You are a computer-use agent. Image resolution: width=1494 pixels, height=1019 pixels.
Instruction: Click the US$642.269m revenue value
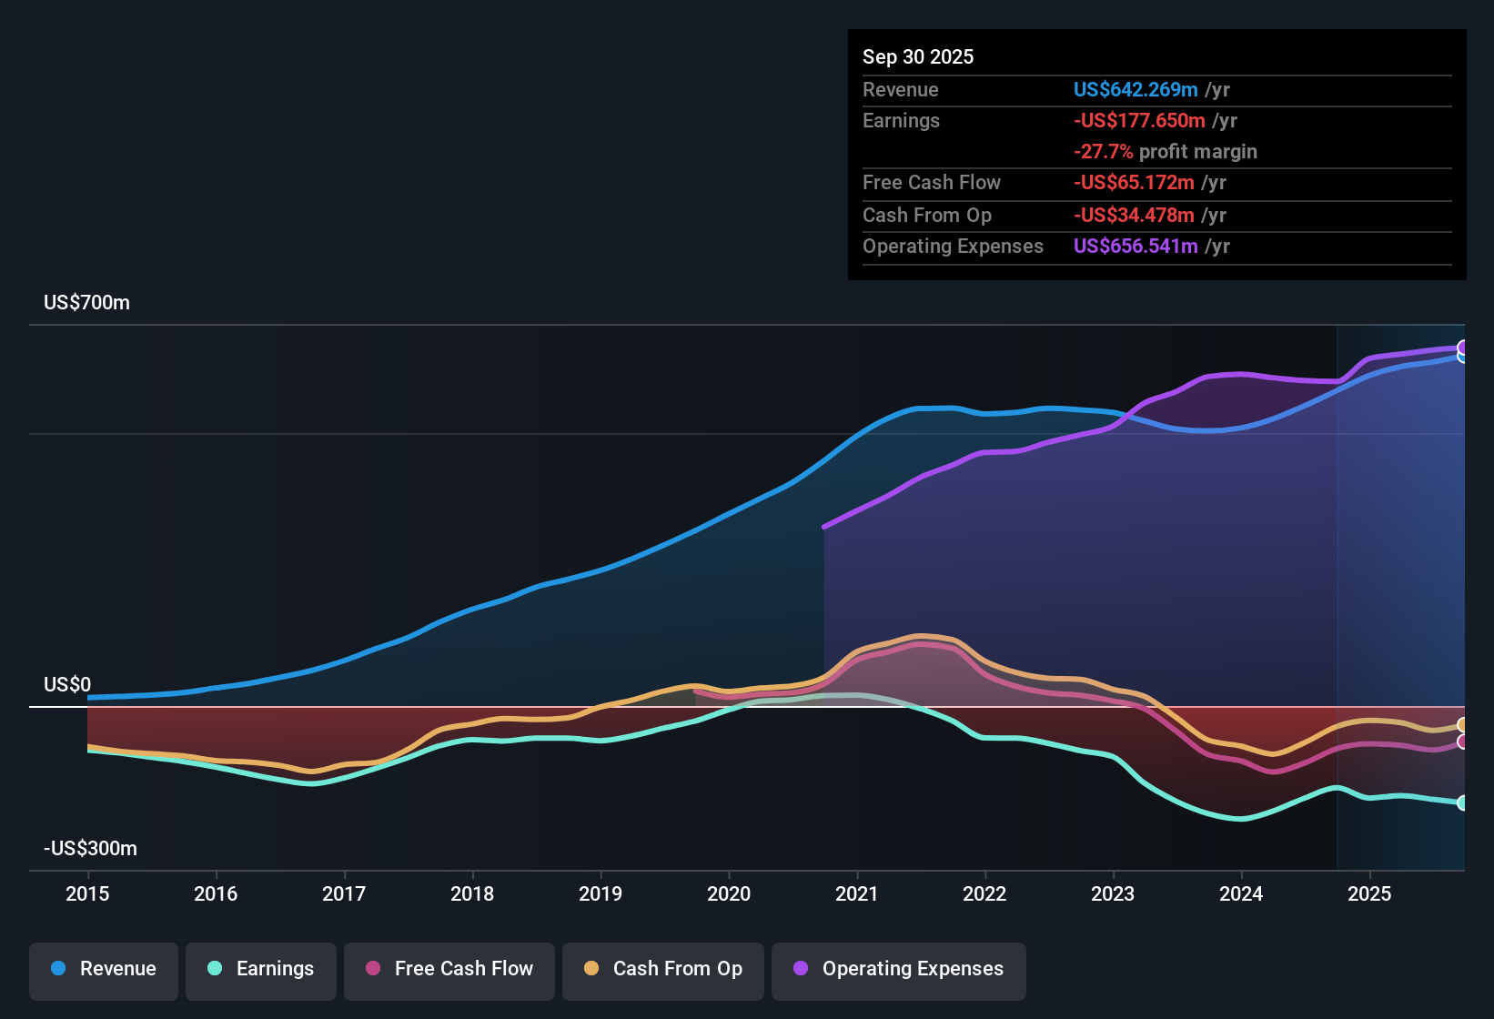tap(1136, 89)
